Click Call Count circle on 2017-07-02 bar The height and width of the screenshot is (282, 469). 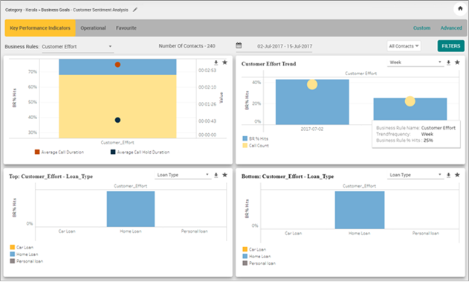[x=312, y=84]
